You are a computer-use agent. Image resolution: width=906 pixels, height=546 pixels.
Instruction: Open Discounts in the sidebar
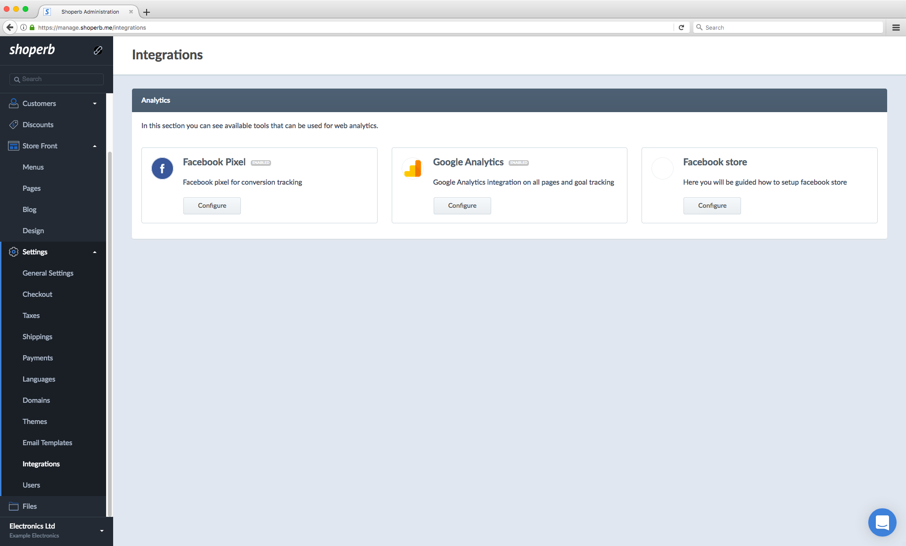point(38,124)
